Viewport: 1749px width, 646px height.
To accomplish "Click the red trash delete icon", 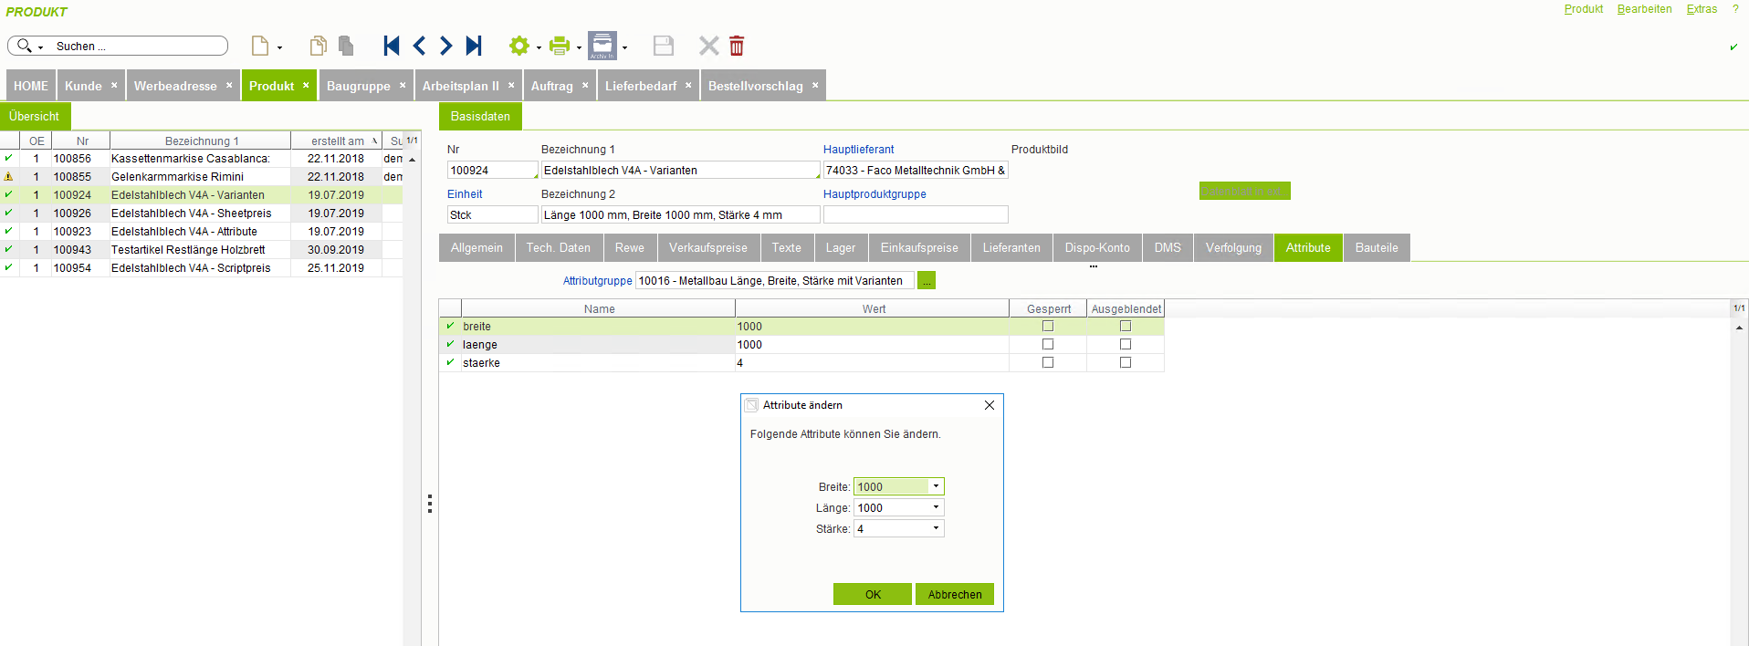I will (737, 46).
